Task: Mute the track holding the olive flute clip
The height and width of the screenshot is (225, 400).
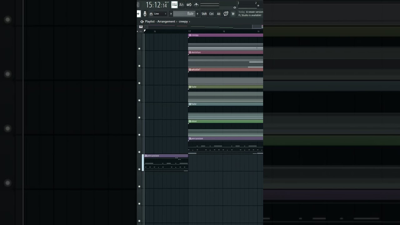Action: tap(139, 100)
